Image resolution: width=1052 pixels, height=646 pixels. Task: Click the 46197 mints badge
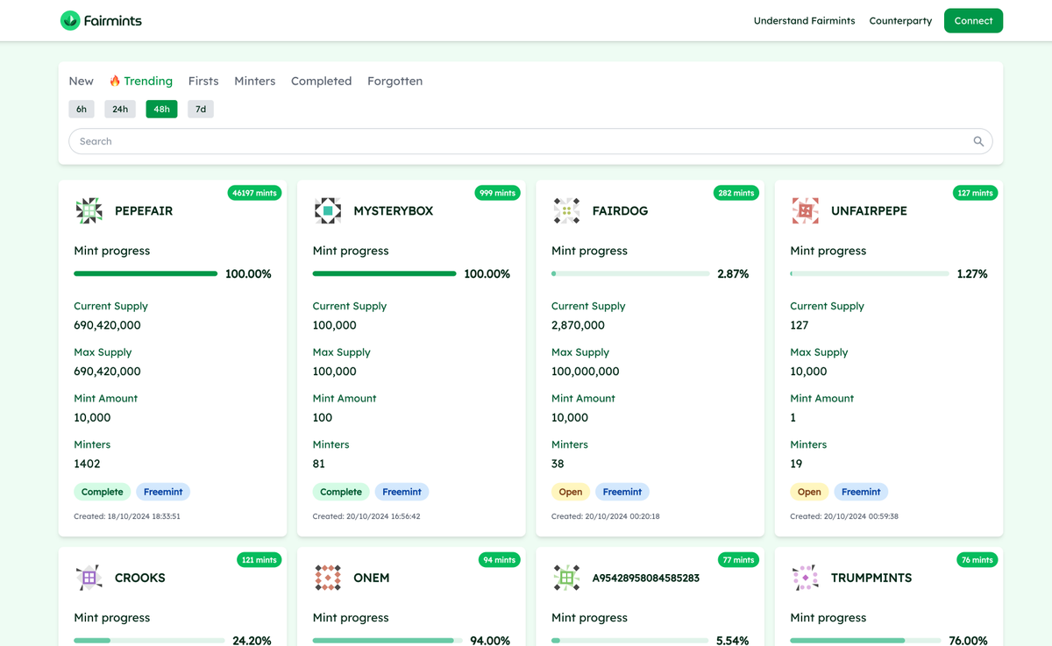point(254,193)
